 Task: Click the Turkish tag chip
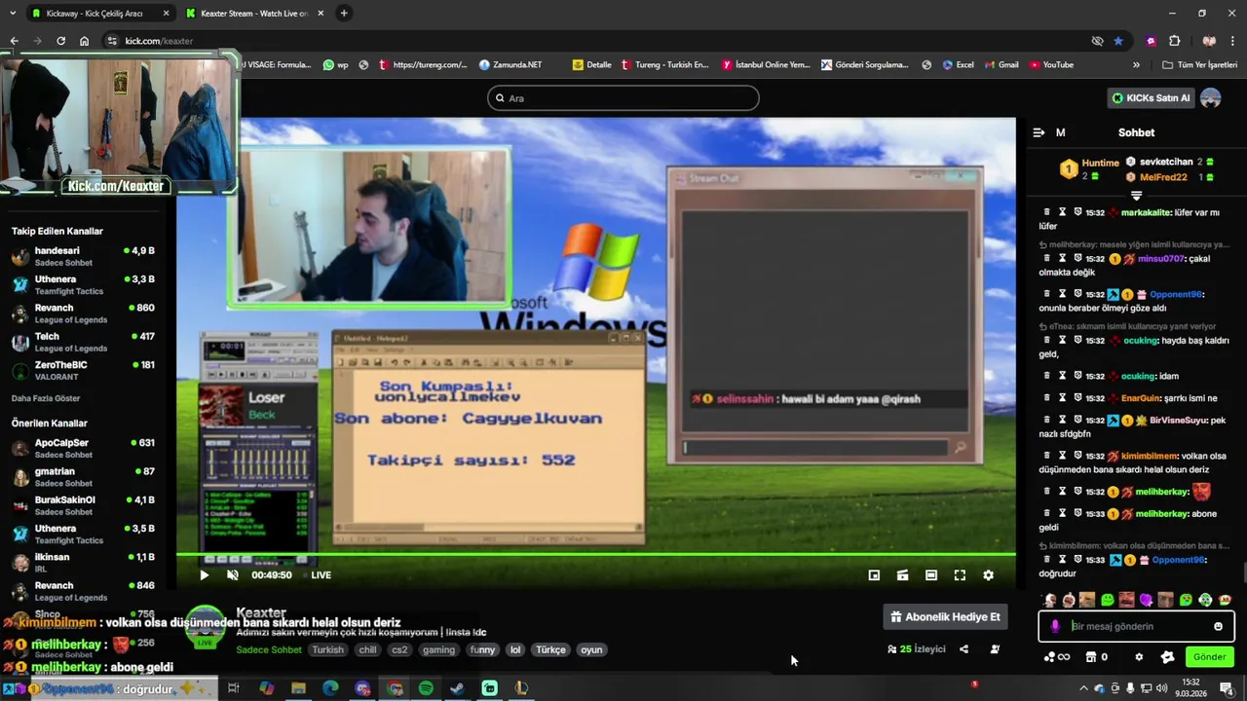pos(327,650)
